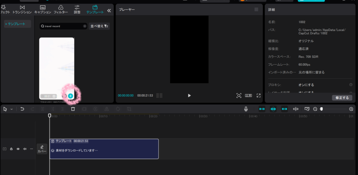Open the エフェクト (Effects) tab
The image size is (358, 175).
click(5, 9)
